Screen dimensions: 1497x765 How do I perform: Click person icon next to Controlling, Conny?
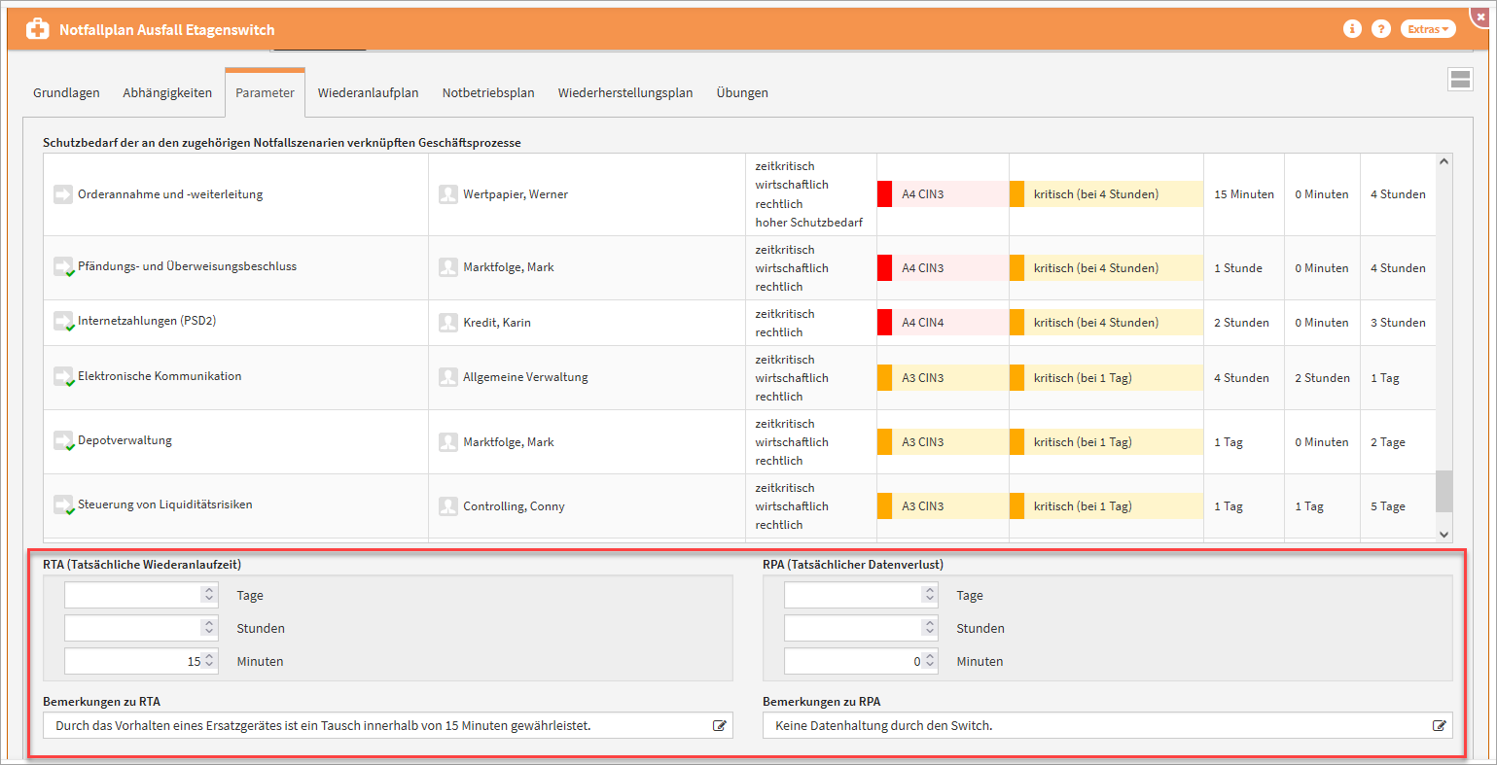tap(447, 506)
